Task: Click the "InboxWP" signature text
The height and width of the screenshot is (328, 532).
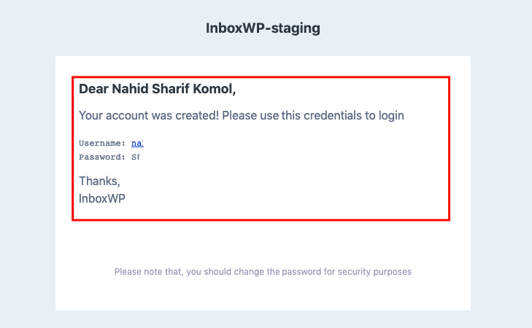Action: pos(102,198)
